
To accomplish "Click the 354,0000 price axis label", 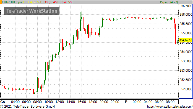I will 186,52.
